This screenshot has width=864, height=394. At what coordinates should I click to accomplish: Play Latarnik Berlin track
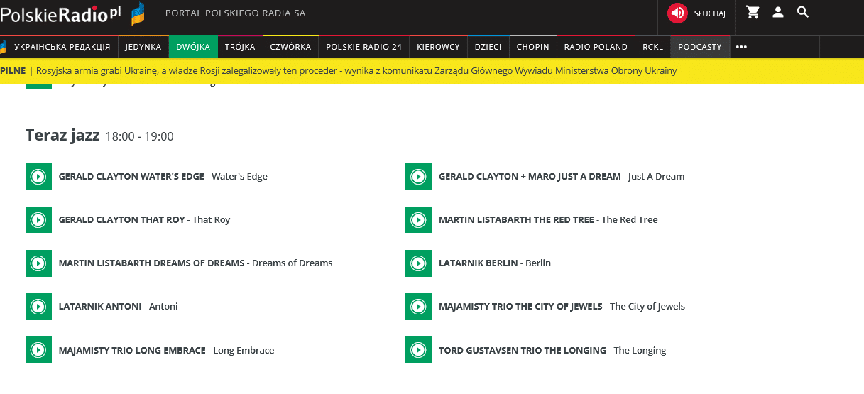[419, 263]
